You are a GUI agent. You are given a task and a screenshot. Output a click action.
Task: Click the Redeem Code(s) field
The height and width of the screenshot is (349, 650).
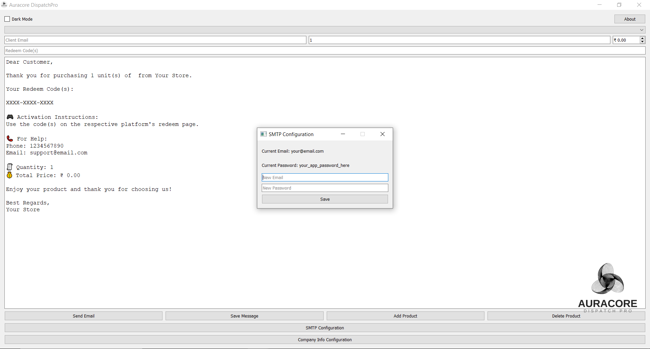pyautogui.click(x=169, y=50)
